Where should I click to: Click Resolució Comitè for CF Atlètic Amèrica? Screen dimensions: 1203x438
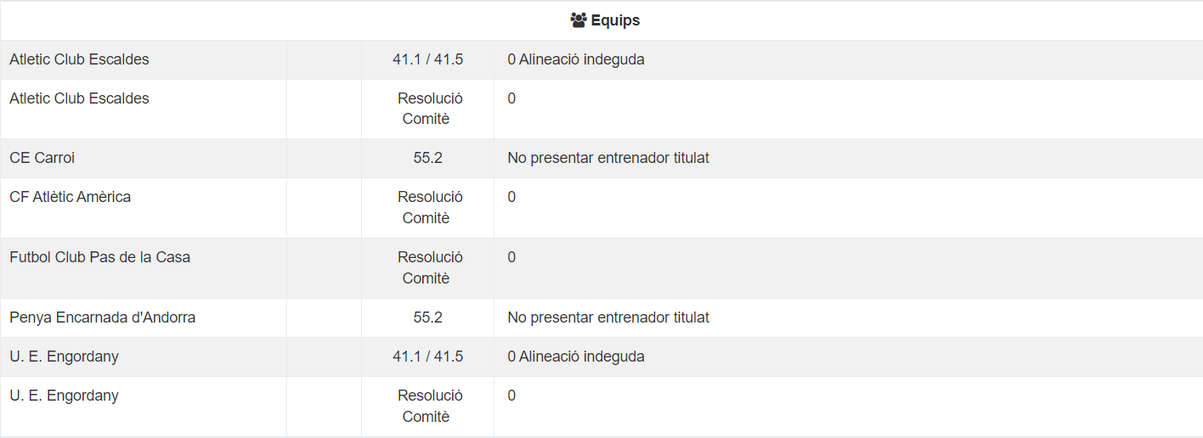click(430, 207)
